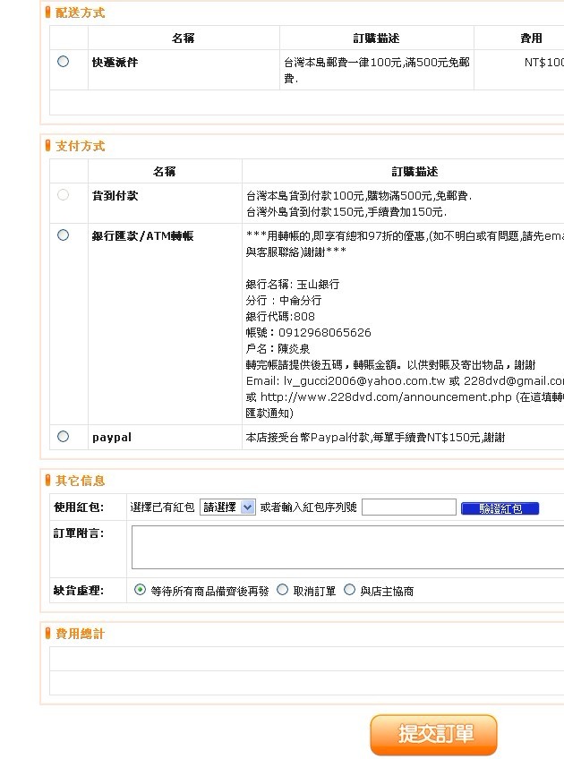564x759 pixels.
Task: Open the 請選擇 red envelope dropdown
Action: (x=227, y=507)
